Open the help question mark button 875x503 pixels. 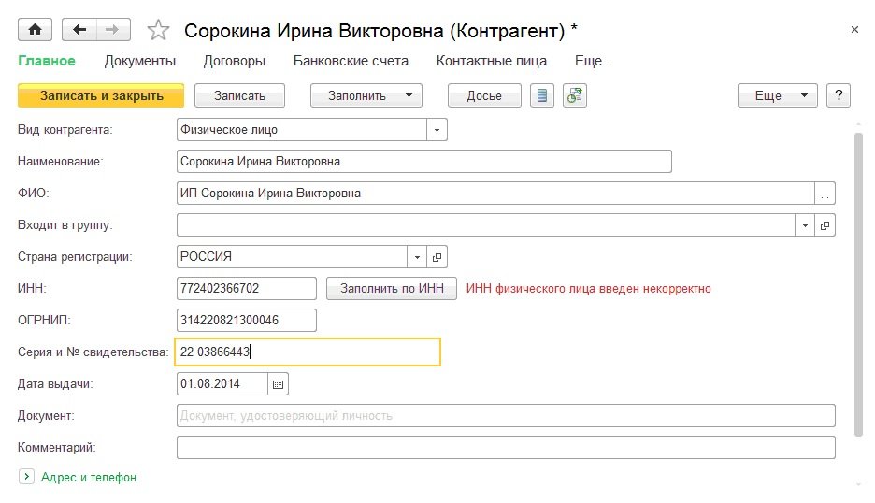pos(839,95)
